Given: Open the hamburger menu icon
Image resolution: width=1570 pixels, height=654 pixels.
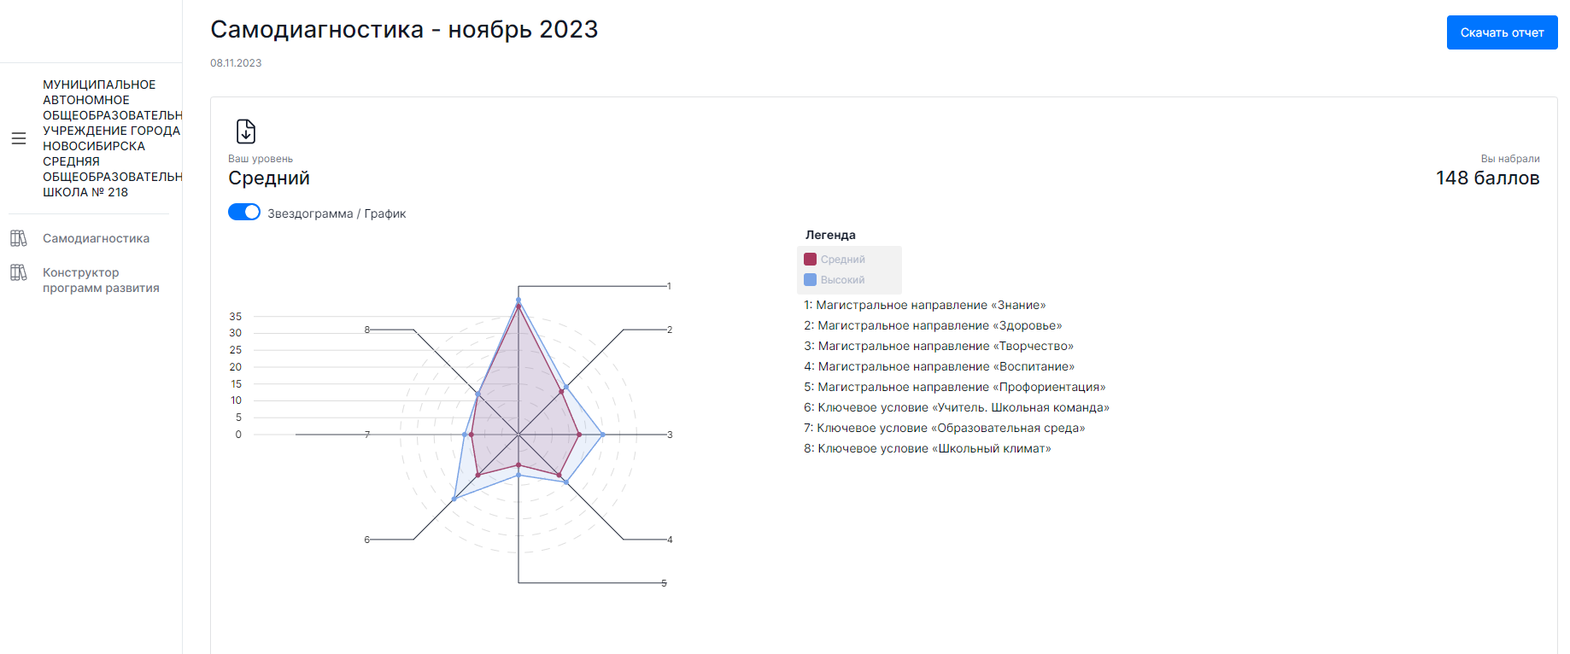Looking at the screenshot, I should point(19,138).
